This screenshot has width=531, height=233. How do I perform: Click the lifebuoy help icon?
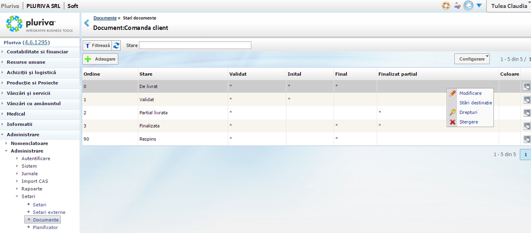[446, 6]
